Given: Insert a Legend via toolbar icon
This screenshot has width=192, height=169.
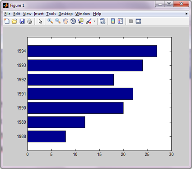Looking at the screenshot, I should (x=121, y=21).
